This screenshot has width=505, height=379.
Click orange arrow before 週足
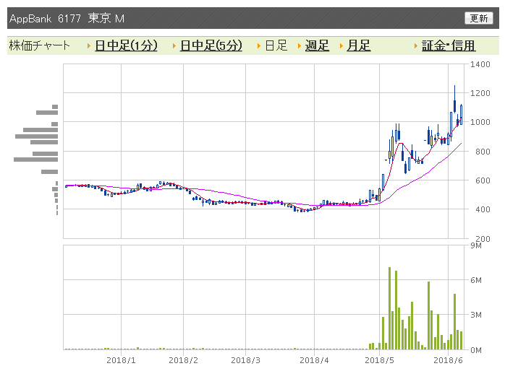pyautogui.click(x=300, y=46)
